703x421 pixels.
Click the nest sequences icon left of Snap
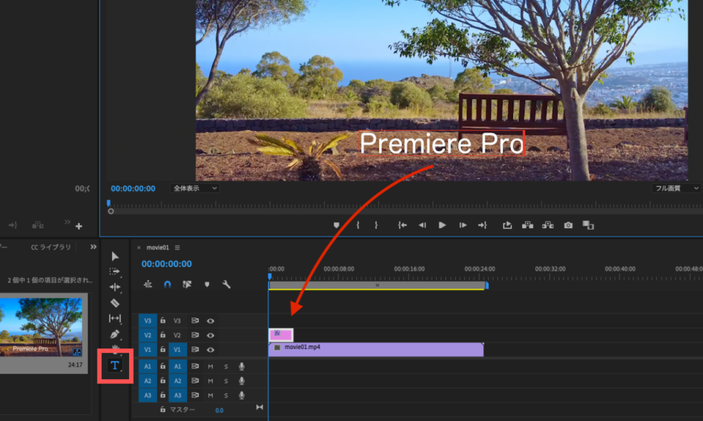pyautogui.click(x=148, y=285)
